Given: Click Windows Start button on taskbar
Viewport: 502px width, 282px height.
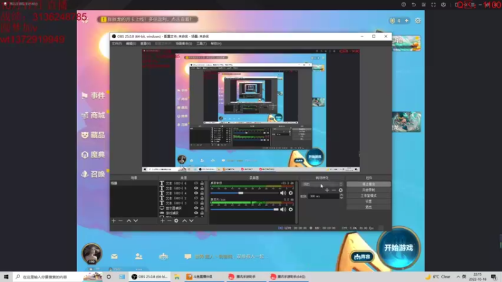Looking at the screenshot, I should [x=6, y=276].
